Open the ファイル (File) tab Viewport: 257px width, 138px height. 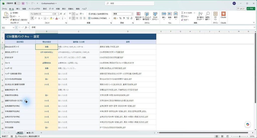click(x=4, y=9)
